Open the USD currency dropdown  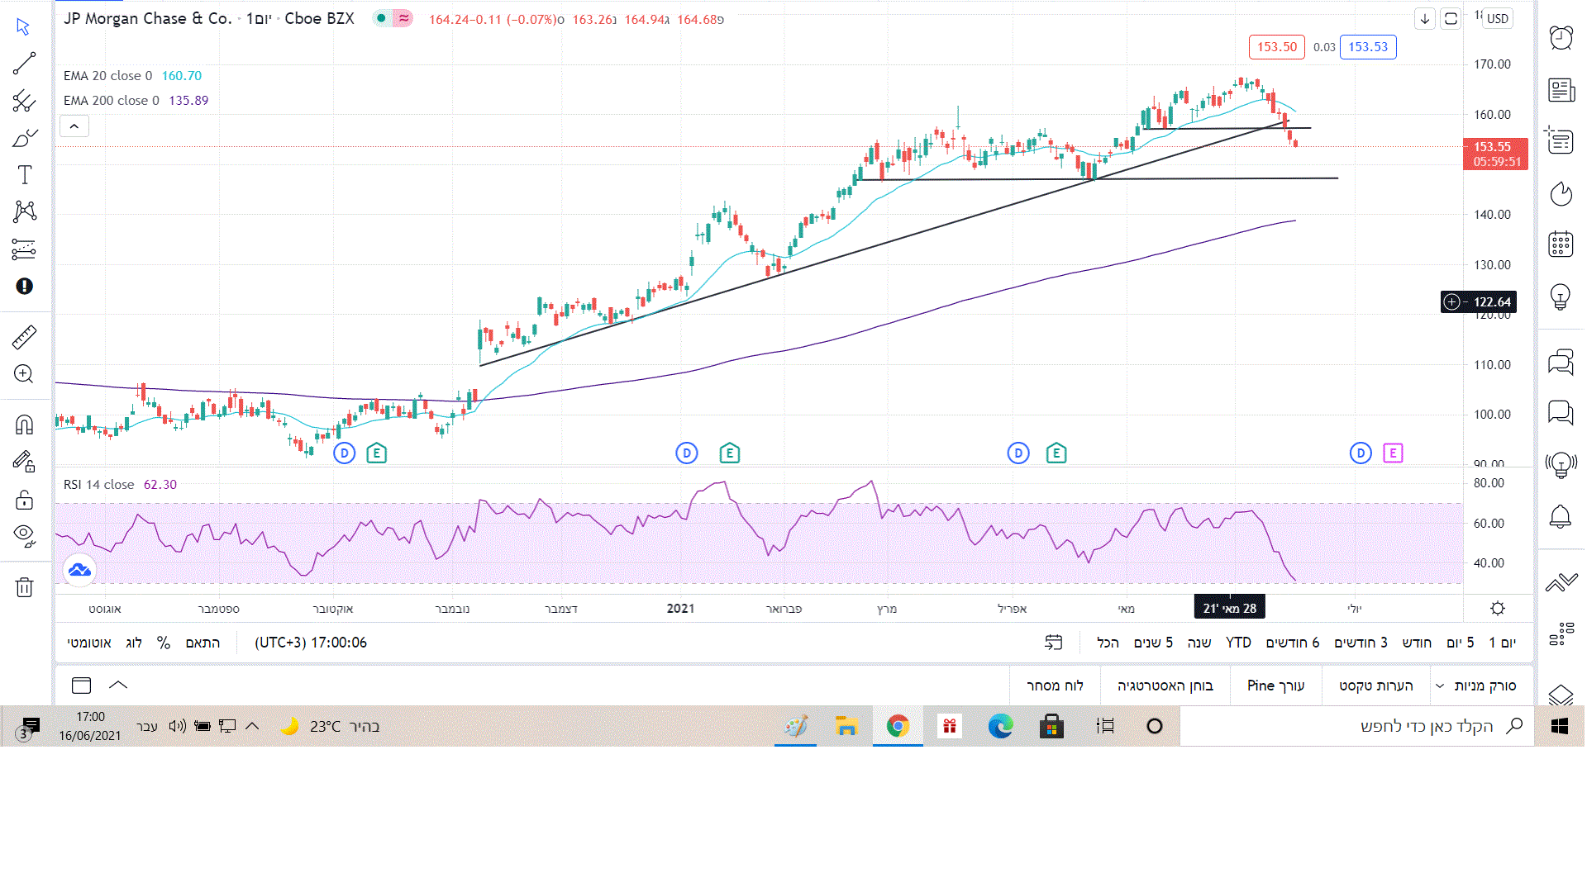click(x=1497, y=18)
